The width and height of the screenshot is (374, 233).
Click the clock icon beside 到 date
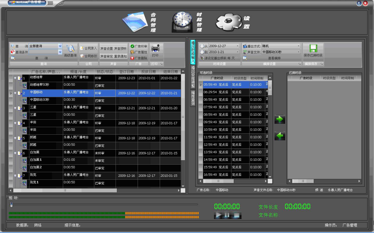tap(202, 52)
